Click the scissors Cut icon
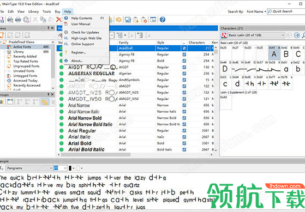The image size is (305, 212). [35, 20]
